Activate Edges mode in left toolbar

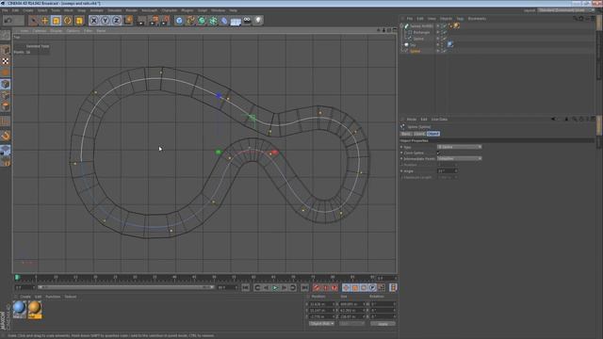click(x=6, y=95)
